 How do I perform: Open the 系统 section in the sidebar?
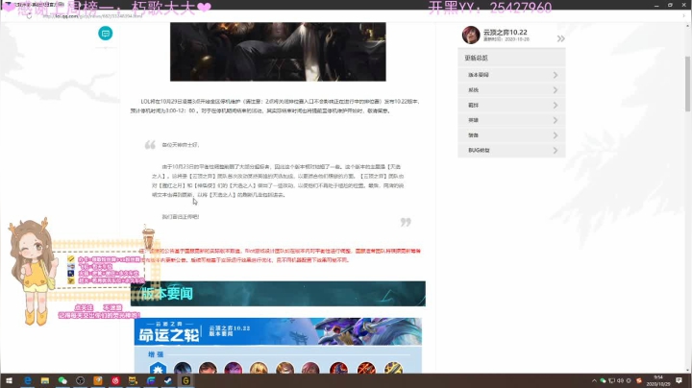(511, 90)
